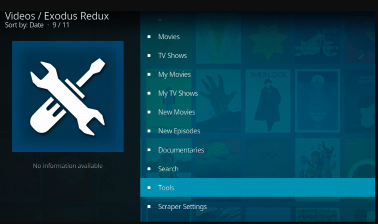Viewport: 378px width, 224px height.
Task: Click the bullet icon beside Tools
Action: pyautogui.click(x=149, y=188)
